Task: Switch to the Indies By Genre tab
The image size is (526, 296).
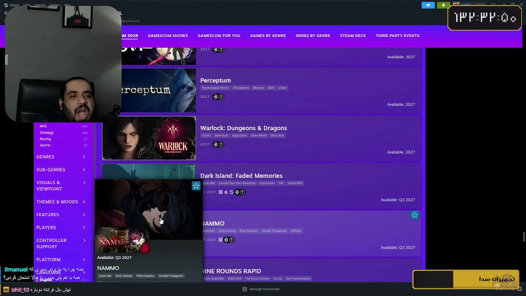Action: tap(313, 36)
